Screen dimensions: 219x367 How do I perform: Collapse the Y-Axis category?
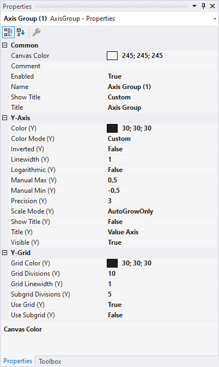coord(5,118)
